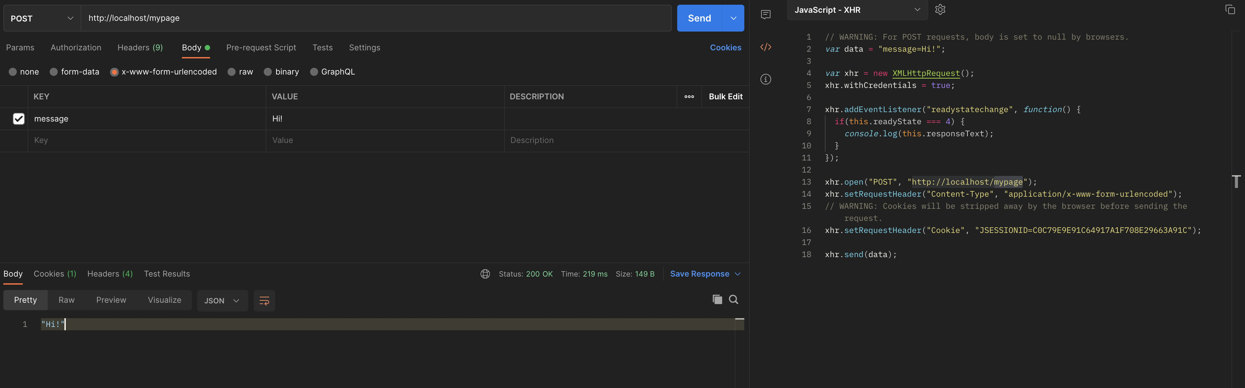The image size is (1245, 388).
Task: Open the response Headers tab
Action: pyautogui.click(x=109, y=274)
